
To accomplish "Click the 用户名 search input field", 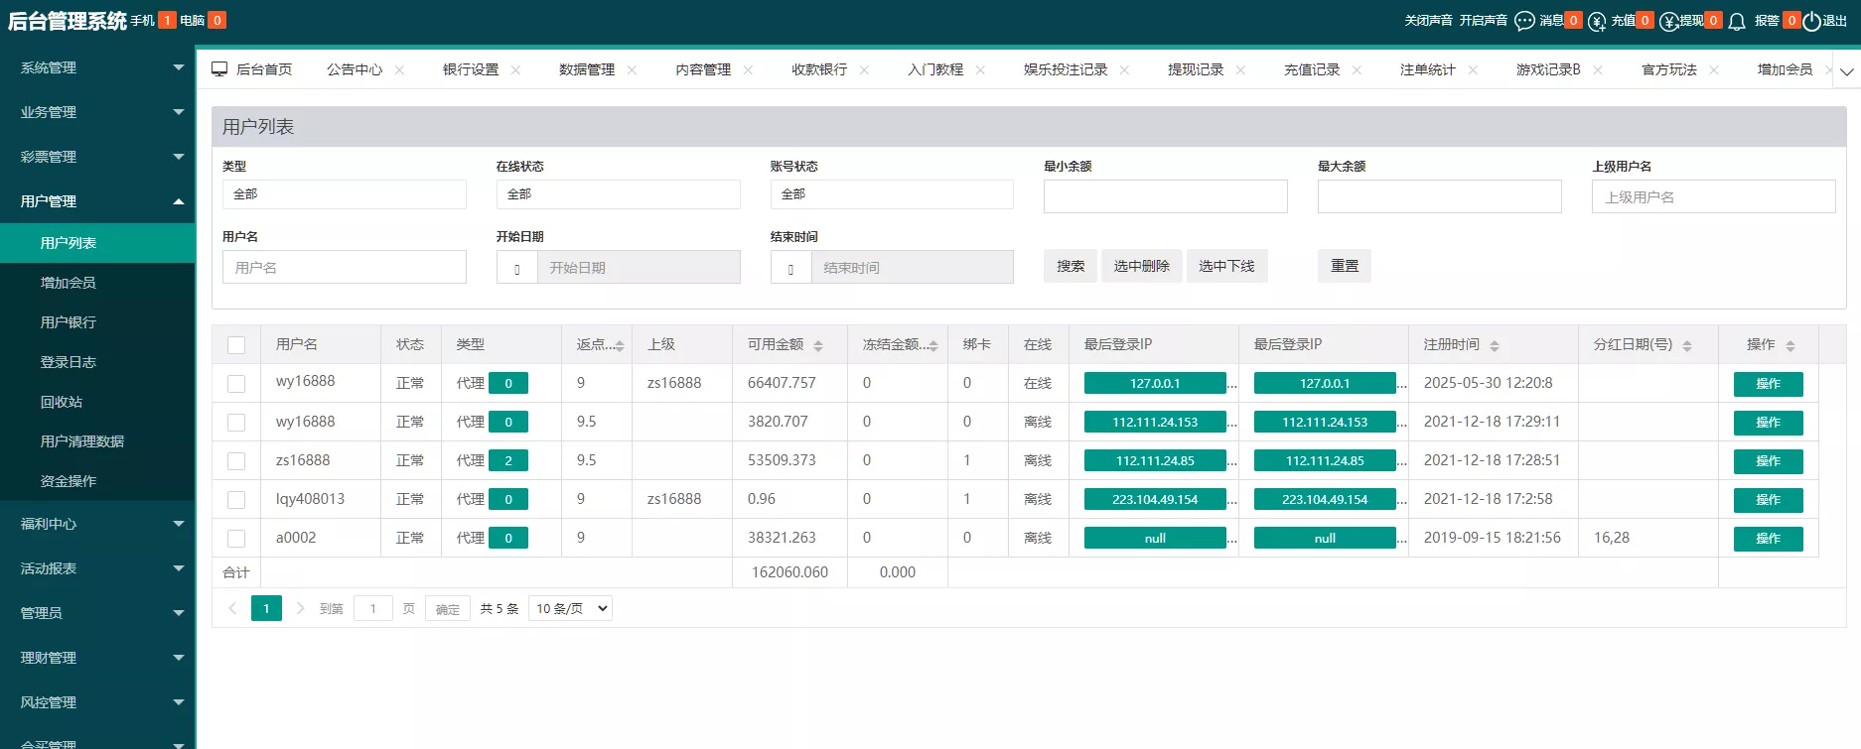I will pyautogui.click(x=344, y=268).
